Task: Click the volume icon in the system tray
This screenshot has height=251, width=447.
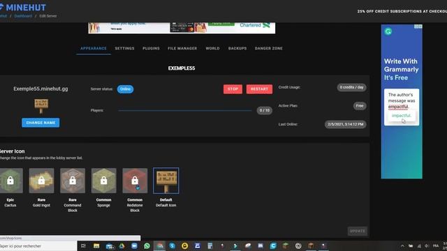Action: [427, 246]
